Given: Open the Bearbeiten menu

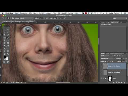Looking at the screenshot, I should coord(23,13).
